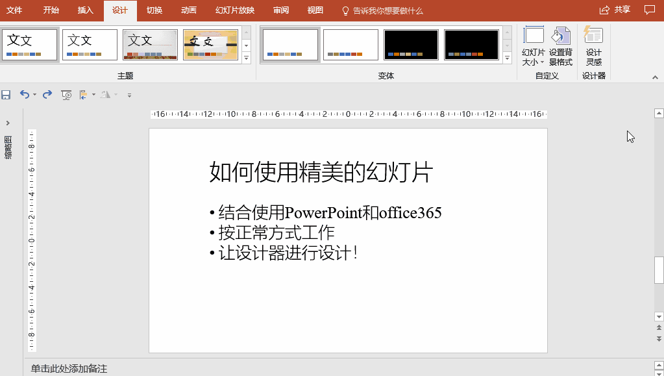Image resolution: width=664 pixels, height=376 pixels.
Task: Switch to the 插入 ribbon tab
Action: [x=86, y=10]
